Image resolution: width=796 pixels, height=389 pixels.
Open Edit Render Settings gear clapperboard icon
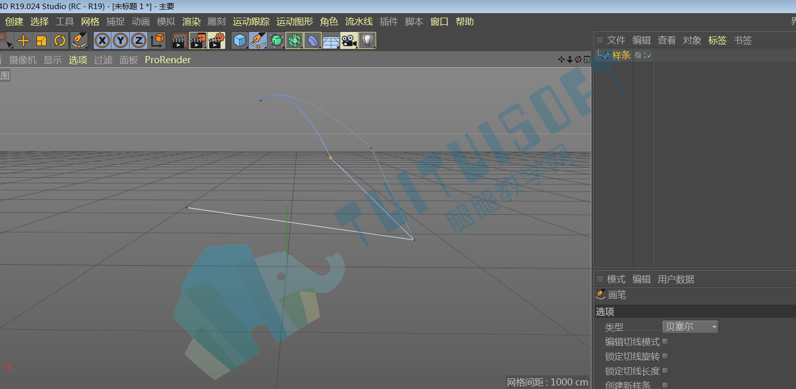tap(216, 40)
